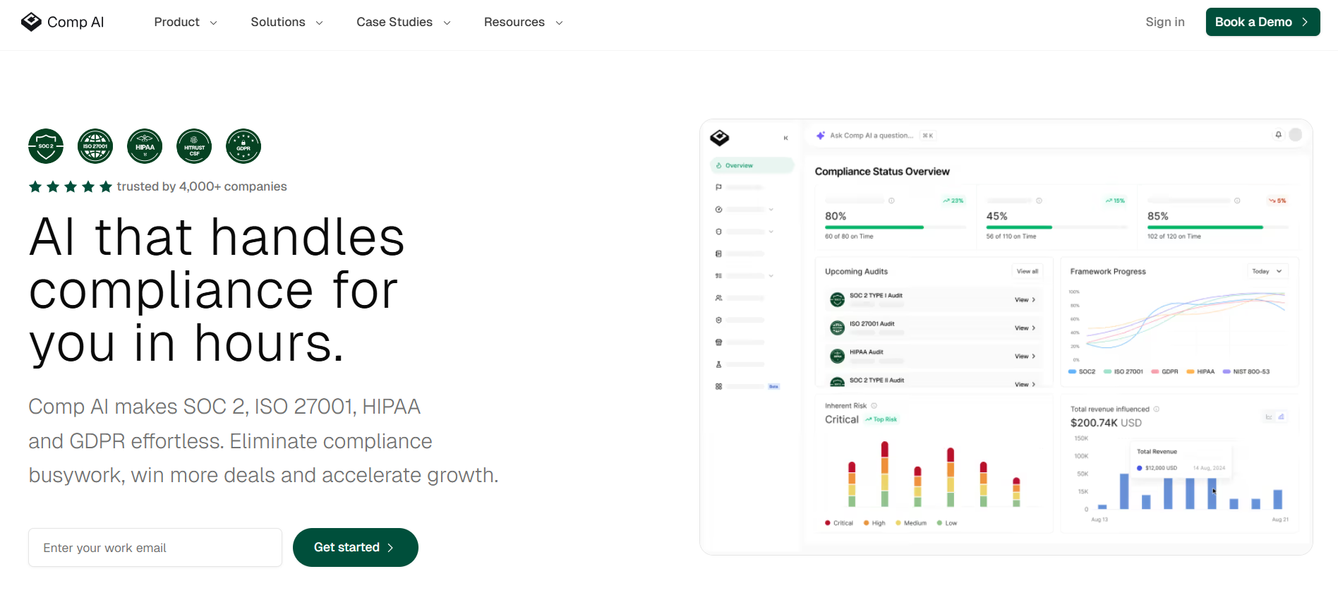
Task: Toggle the Medium series in risk legend
Action: [x=911, y=523]
